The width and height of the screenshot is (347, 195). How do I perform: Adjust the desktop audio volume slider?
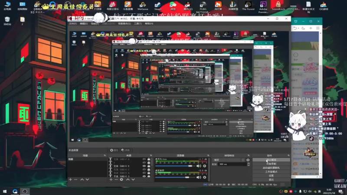click(175, 177)
